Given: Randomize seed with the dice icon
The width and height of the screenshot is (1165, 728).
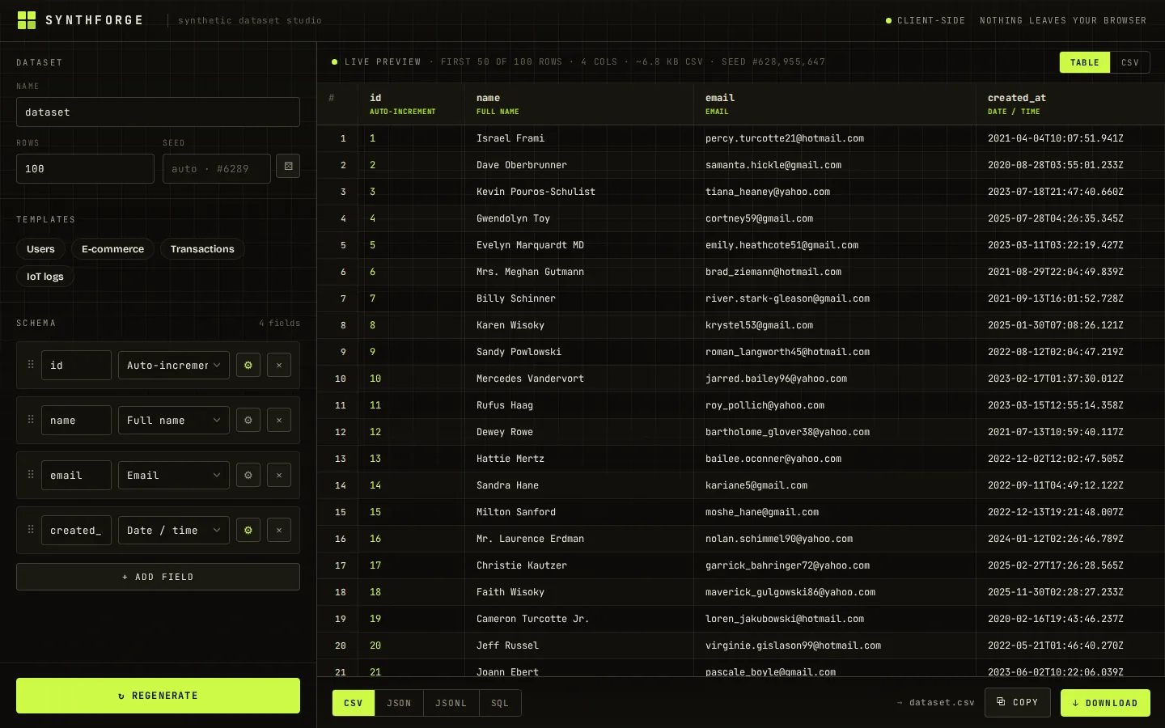Looking at the screenshot, I should pyautogui.click(x=288, y=166).
